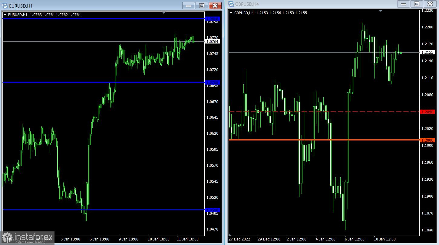Click the EURUSD,H1 window title text
This screenshot has height=245, width=439.
(21, 6)
